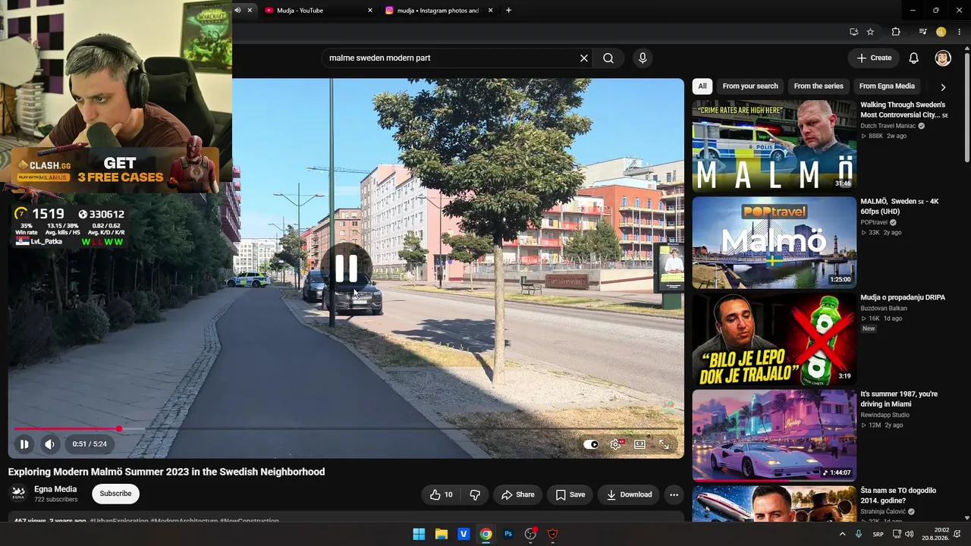This screenshot has height=546, width=971.
Task: Seek using the red video progress bar
Action: point(346,429)
